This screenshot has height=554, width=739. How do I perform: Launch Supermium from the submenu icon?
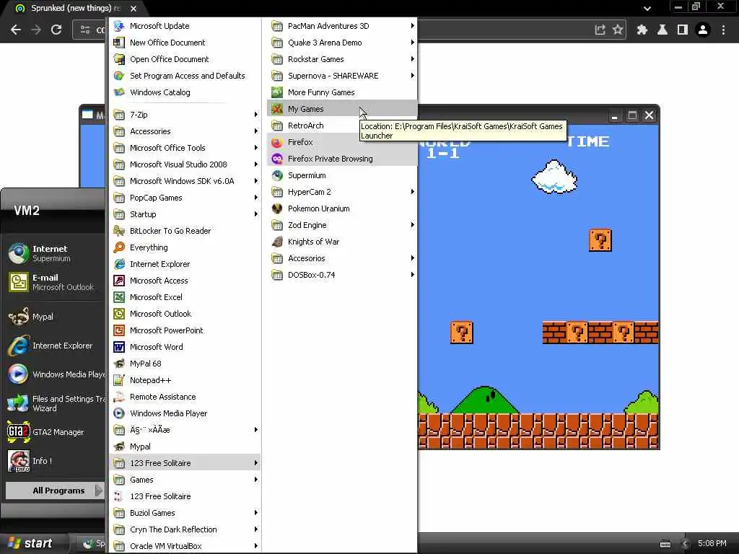(x=277, y=175)
